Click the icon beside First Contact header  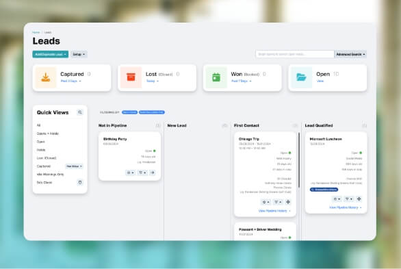[x=295, y=125]
